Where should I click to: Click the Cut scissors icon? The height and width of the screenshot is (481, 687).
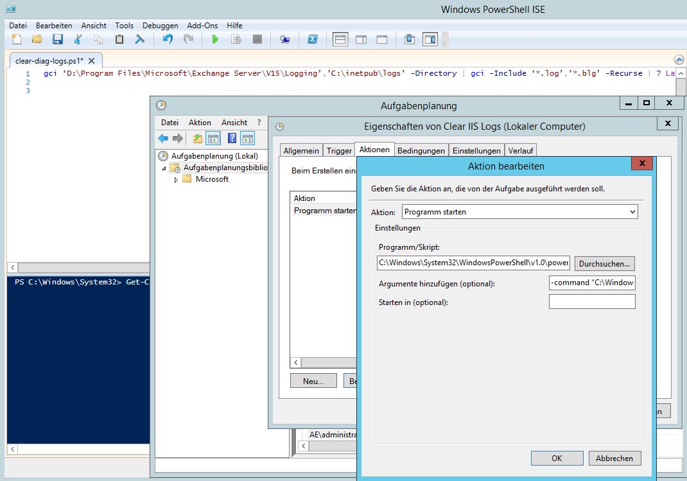[x=78, y=40]
